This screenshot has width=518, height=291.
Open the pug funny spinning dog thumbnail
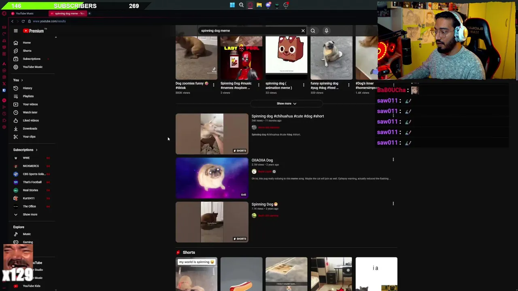pos(331,58)
